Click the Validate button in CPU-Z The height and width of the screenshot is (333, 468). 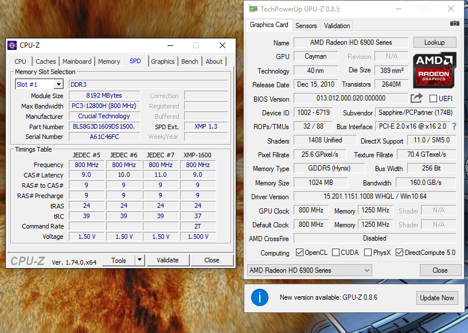click(167, 260)
